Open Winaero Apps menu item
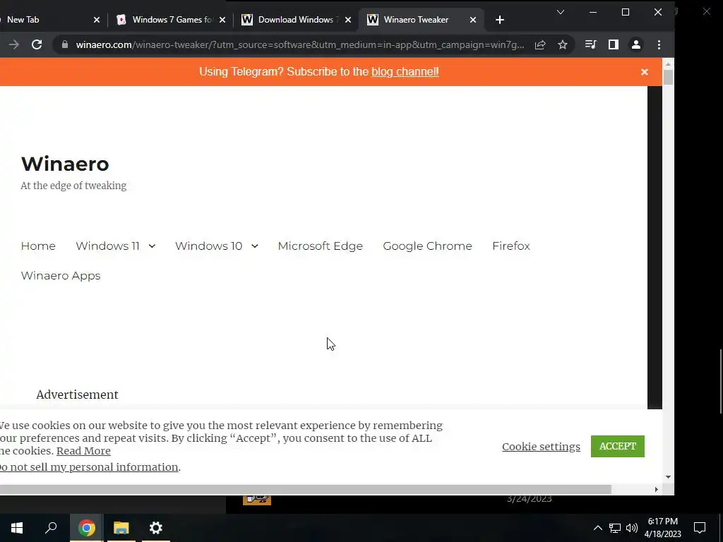Screen dimensions: 723x542 [61, 275]
